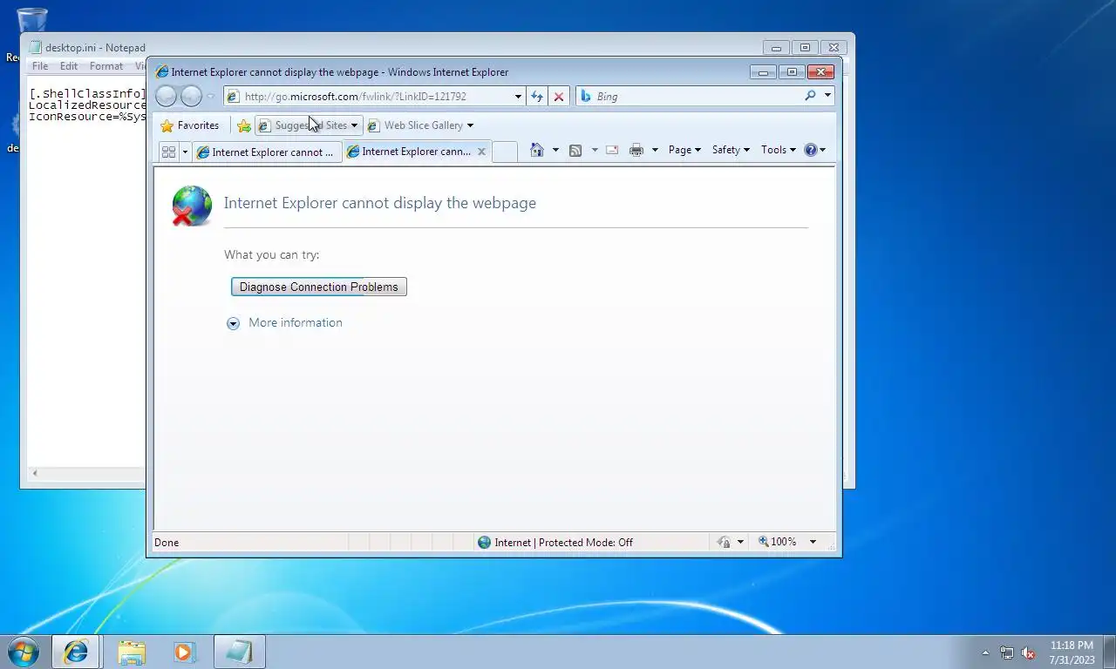Show hidden tray icons arrow
Image resolution: width=1116 pixels, height=669 pixels.
click(986, 652)
